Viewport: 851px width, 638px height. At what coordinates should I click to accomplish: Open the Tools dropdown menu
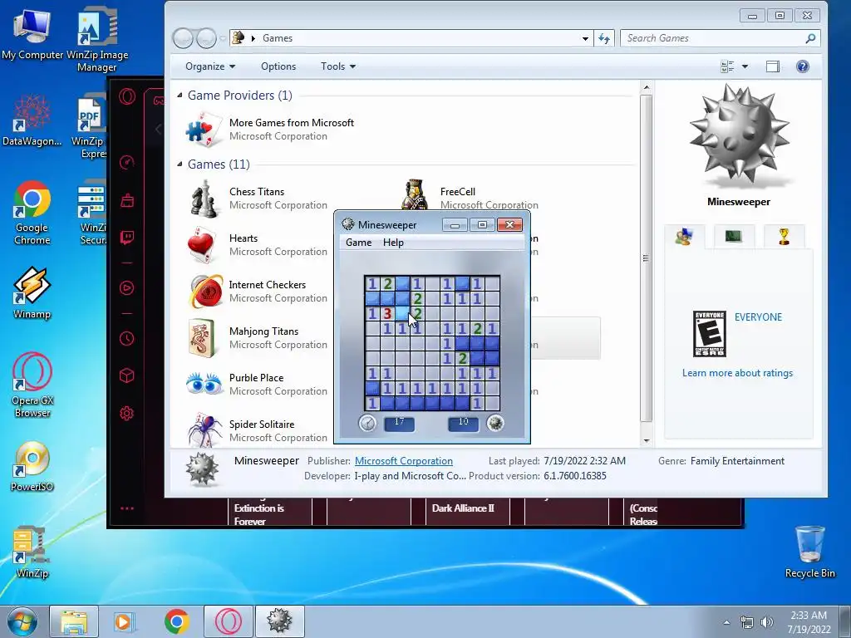click(338, 66)
